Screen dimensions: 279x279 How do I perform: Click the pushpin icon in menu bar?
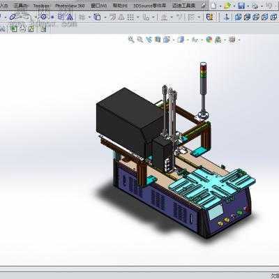(x=204, y=6)
